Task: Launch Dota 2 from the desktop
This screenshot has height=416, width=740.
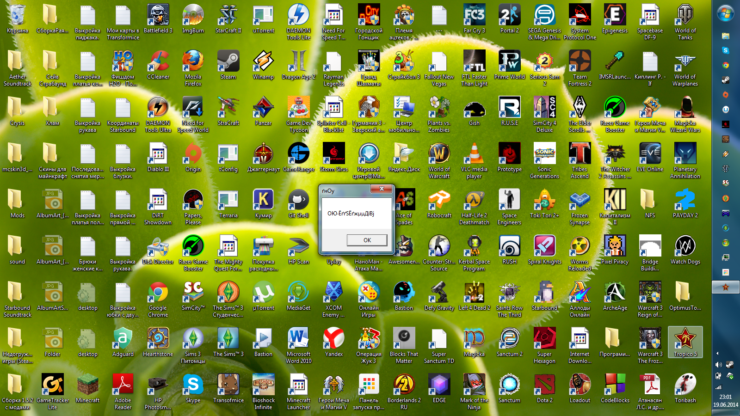Action: tap(545, 389)
